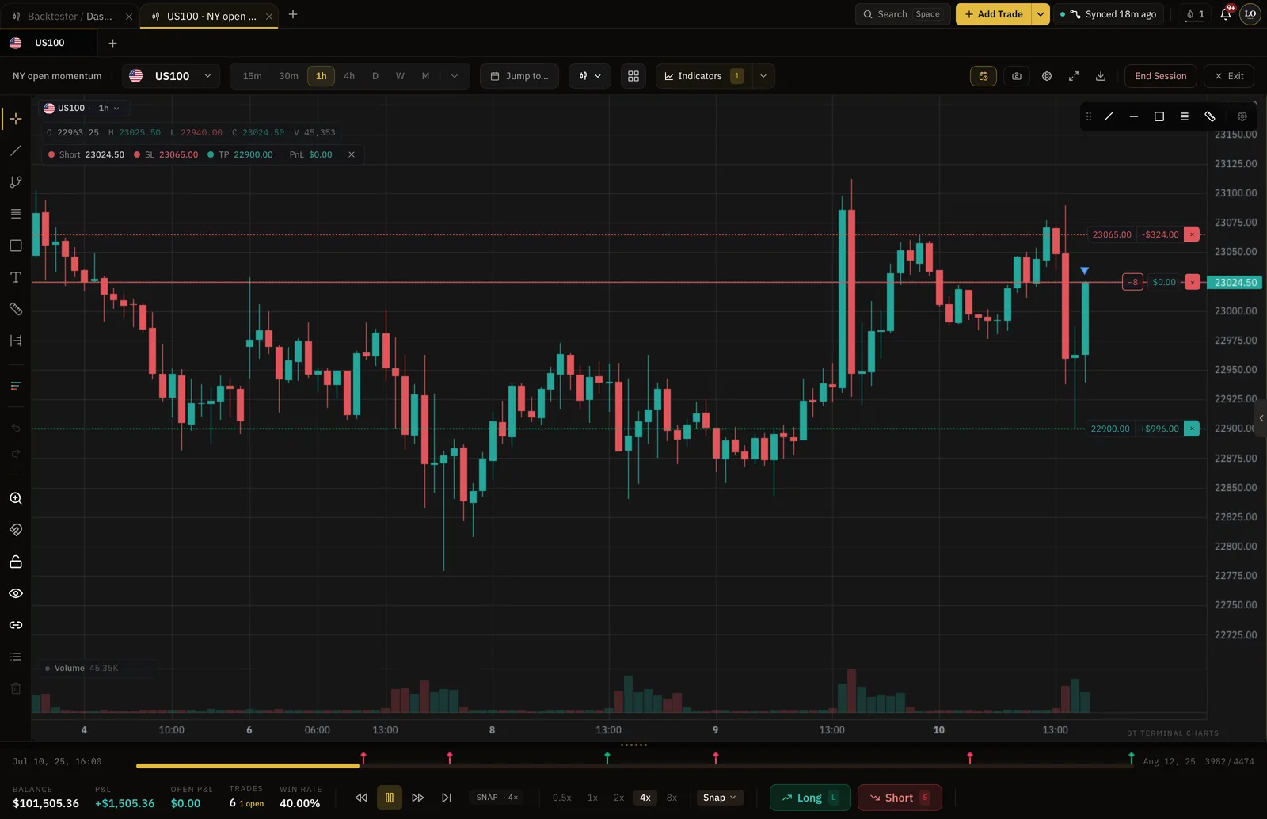Open chart type candle dropdown
This screenshot has width=1267, height=819.
point(590,76)
